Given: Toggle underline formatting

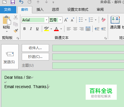Looking at the screenshot, I should point(37,29).
